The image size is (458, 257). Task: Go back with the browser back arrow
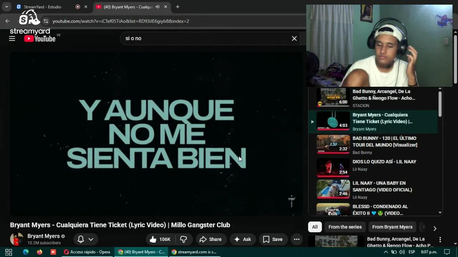(x=7, y=21)
